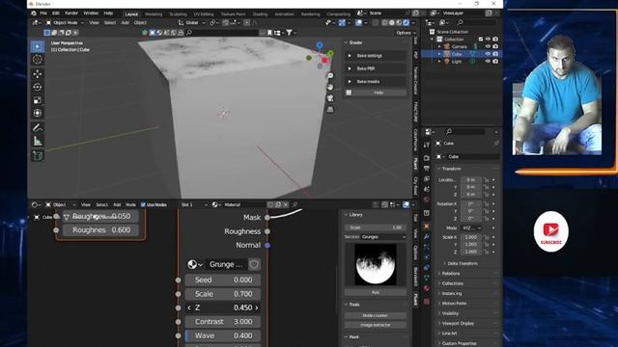The height and width of the screenshot is (347, 618).
Task: Disable Light render camera icon in outliner
Action: [495, 62]
